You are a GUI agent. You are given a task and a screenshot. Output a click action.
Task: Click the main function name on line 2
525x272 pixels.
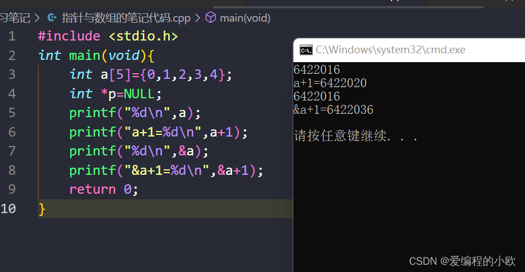[x=85, y=56]
